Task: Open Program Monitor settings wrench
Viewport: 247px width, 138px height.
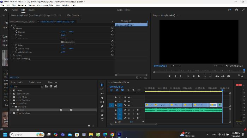Action: coord(227,66)
